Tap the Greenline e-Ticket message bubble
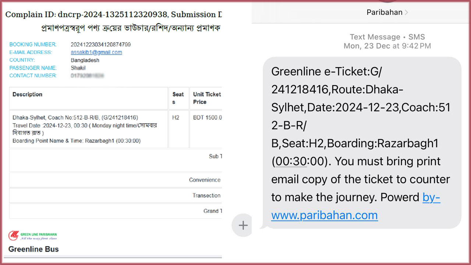Image resolution: width=471 pixels, height=265 pixels. pos(362,143)
